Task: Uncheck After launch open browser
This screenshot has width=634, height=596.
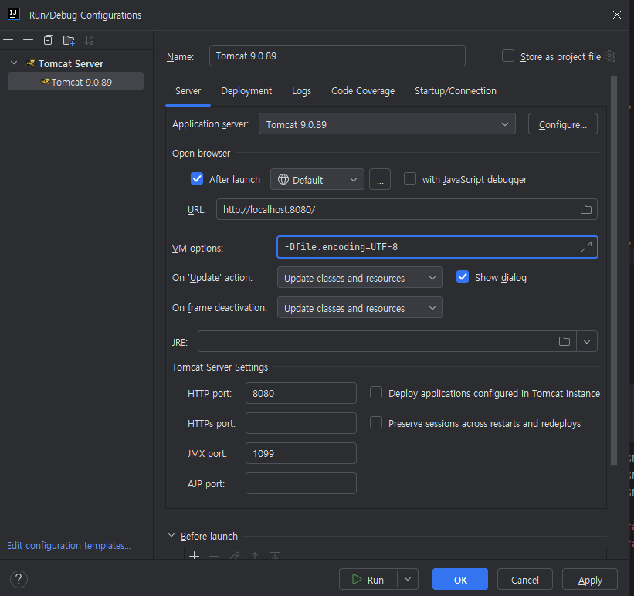Action: [x=197, y=178]
